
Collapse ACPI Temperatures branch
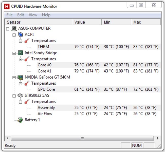tap(21, 41)
